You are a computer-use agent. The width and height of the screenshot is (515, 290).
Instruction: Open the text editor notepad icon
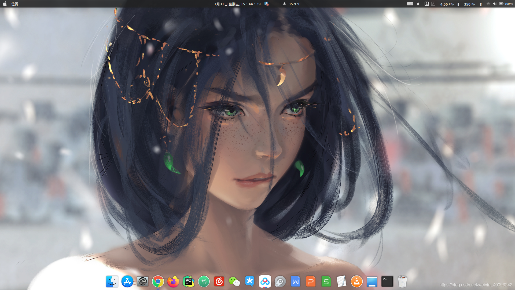[x=341, y=281]
